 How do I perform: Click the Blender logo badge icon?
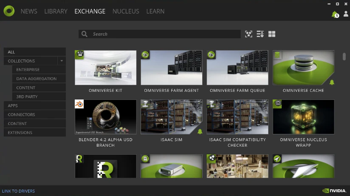[x=79, y=104]
